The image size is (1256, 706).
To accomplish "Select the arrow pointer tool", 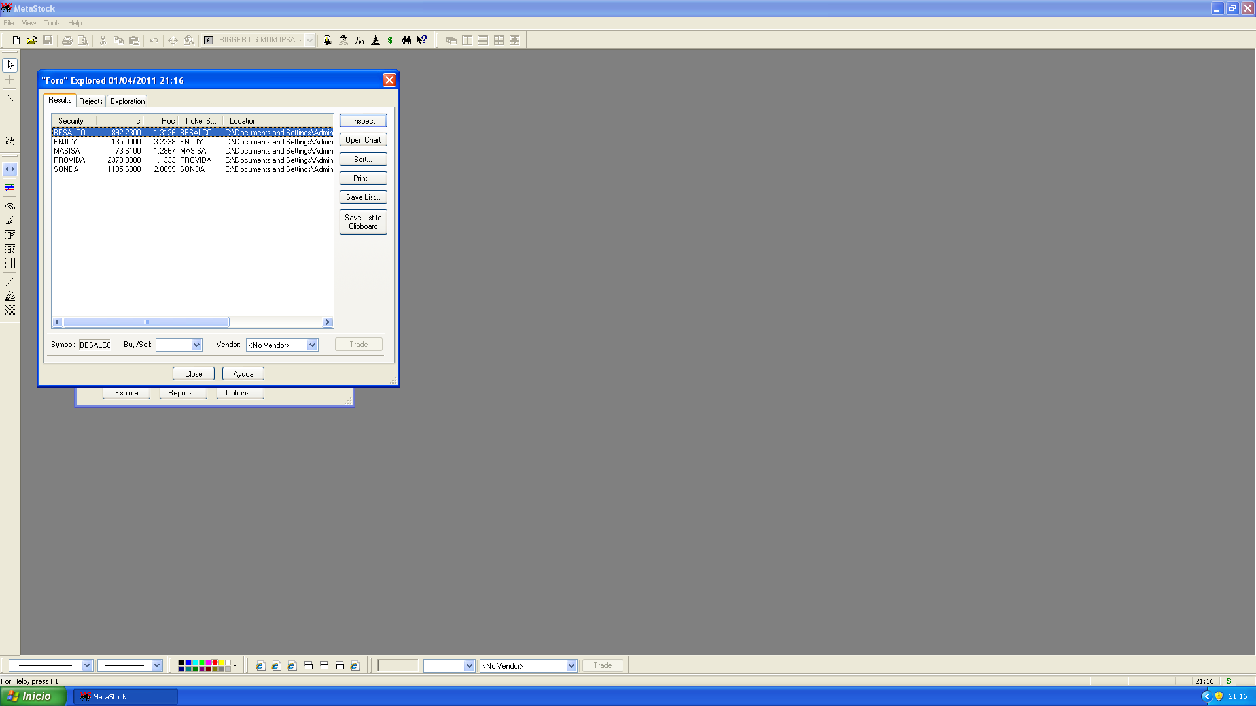I will coord(10,65).
